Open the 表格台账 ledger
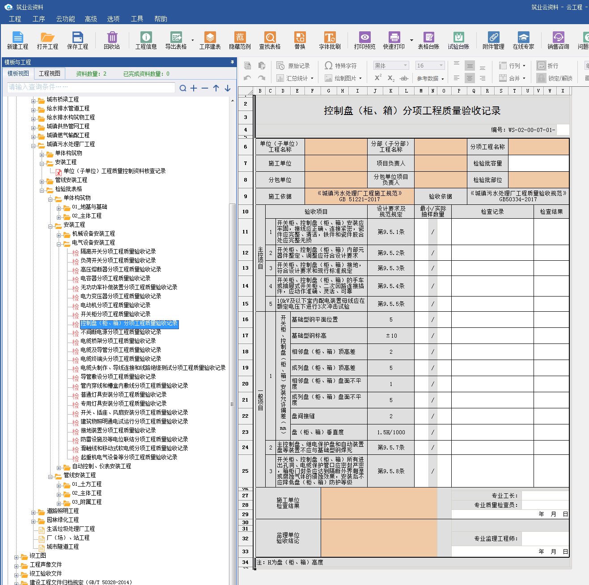This screenshot has width=589, height=585. pos(428,40)
